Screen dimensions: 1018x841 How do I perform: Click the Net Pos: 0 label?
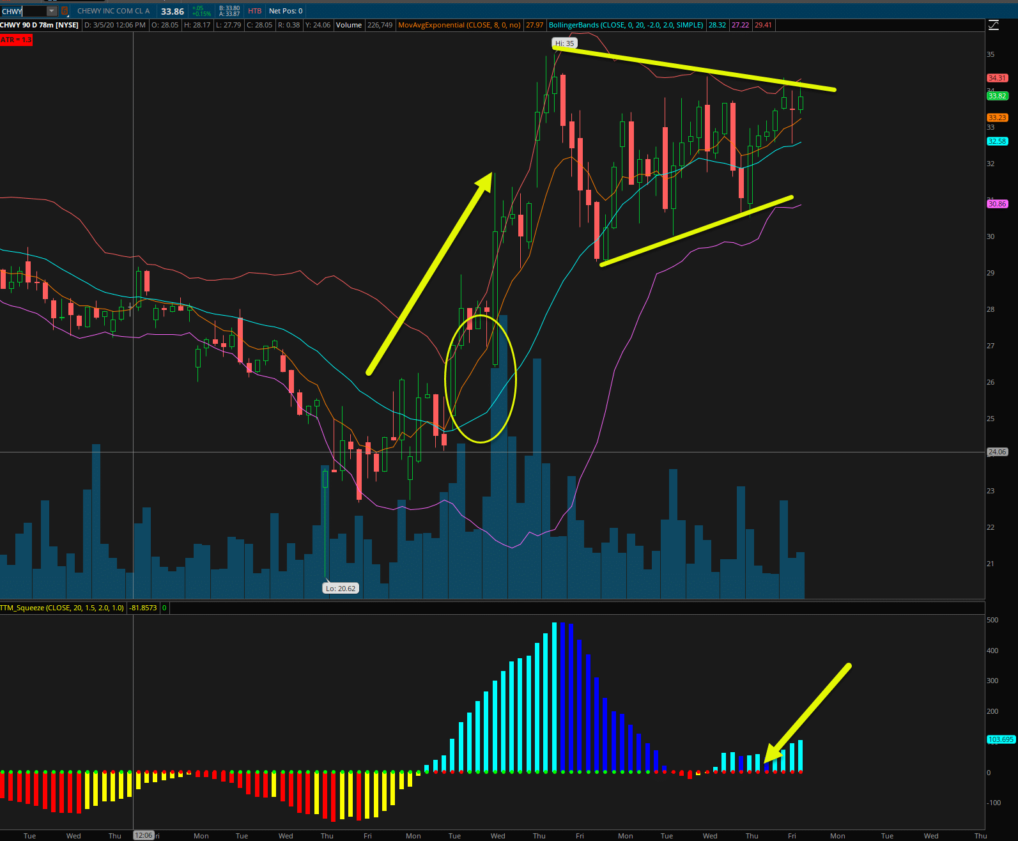point(286,11)
